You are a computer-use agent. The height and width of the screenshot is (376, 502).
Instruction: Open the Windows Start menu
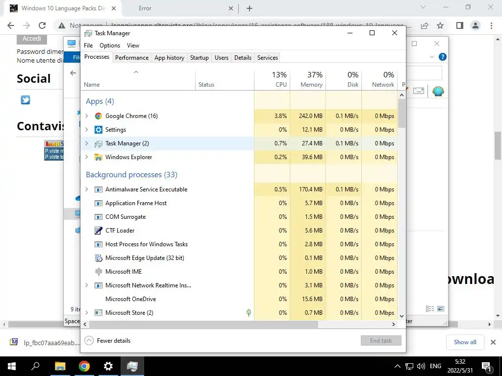pos(12,366)
